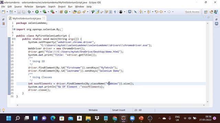Click the Debug bug icon
Screen dimensions: 220x123
pyautogui.click(x=29, y=12)
